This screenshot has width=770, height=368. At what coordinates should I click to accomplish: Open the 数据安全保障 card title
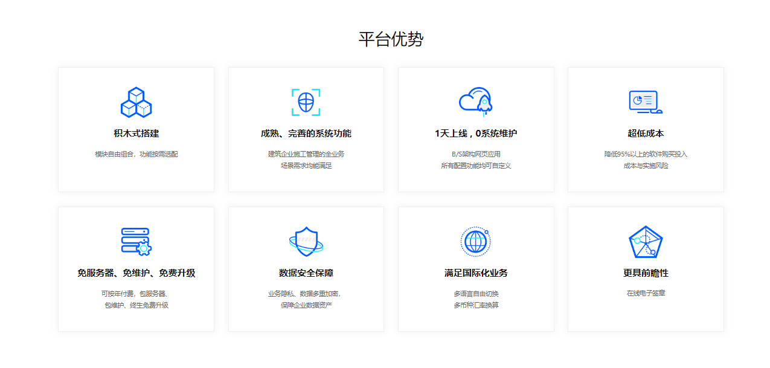point(306,273)
